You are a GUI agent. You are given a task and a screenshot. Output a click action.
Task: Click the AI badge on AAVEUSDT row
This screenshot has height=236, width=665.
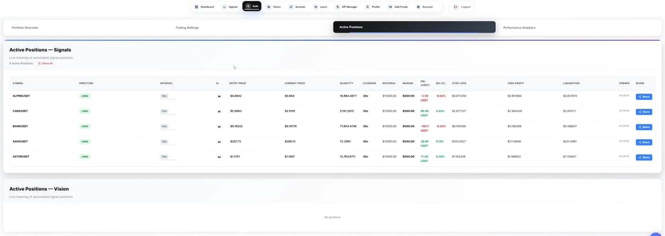point(219,142)
